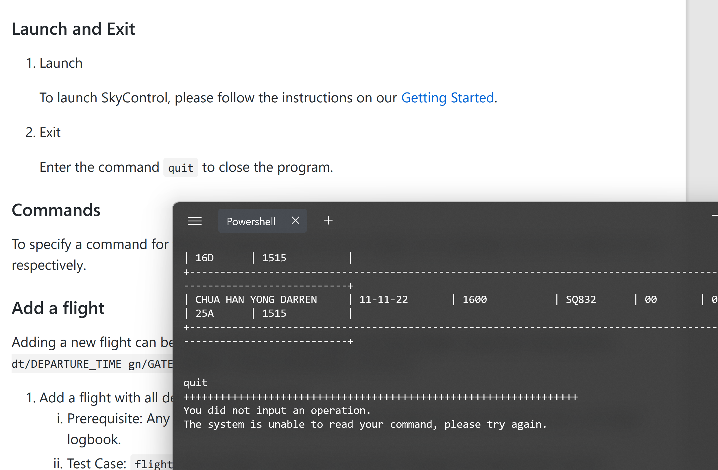This screenshot has height=470, width=718.
Task: Click the Commands section heading
Action: 56,210
